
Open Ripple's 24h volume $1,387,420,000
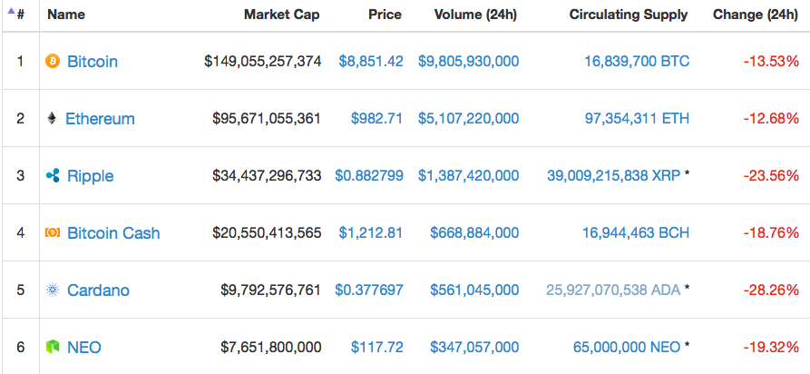(x=468, y=175)
